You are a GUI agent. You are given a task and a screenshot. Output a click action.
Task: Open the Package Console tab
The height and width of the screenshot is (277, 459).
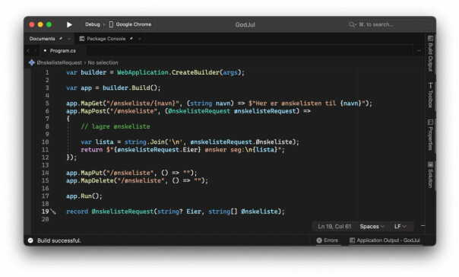click(x=106, y=39)
